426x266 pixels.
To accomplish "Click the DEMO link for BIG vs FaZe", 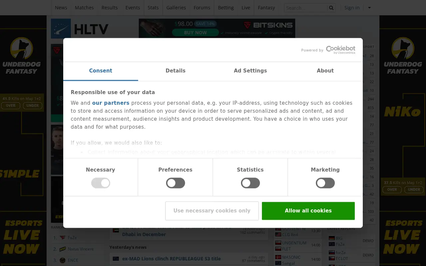I will coord(368,241).
